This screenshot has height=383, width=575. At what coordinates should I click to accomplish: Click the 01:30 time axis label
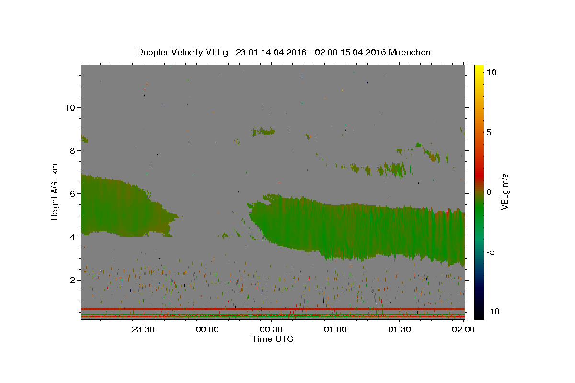point(400,329)
